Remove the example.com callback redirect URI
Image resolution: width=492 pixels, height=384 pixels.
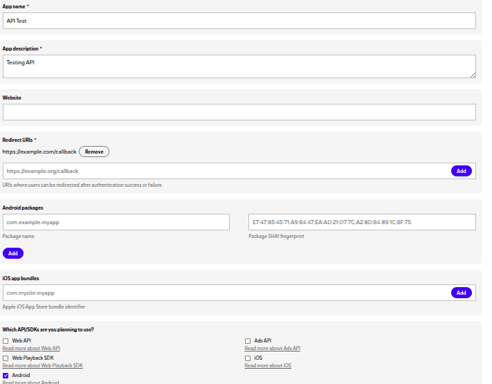click(x=94, y=152)
